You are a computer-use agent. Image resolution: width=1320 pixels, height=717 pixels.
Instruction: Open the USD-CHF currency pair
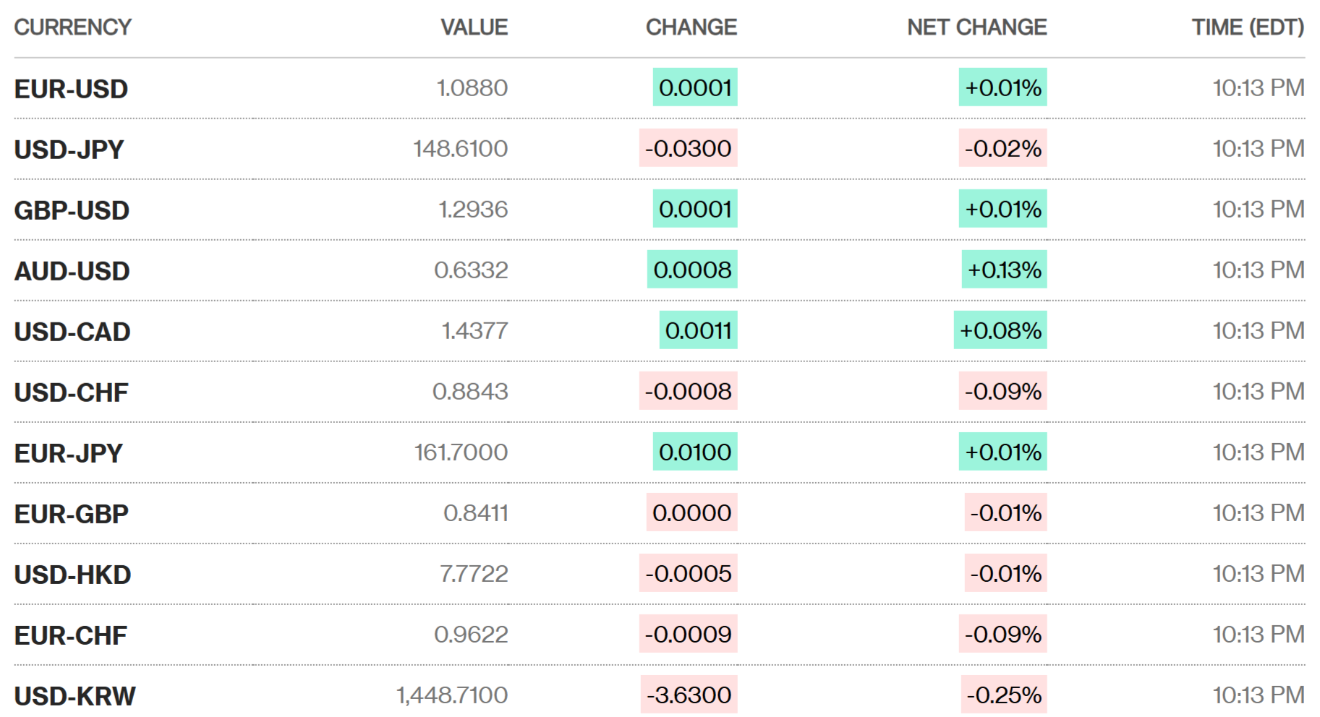click(71, 392)
